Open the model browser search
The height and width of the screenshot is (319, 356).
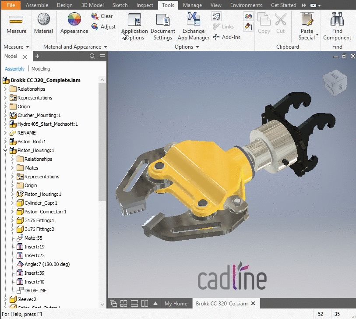click(92, 56)
